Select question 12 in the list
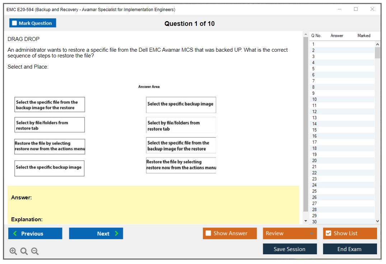Image resolution: width=386 pixels, height=264 pixels. pyautogui.click(x=315, y=112)
